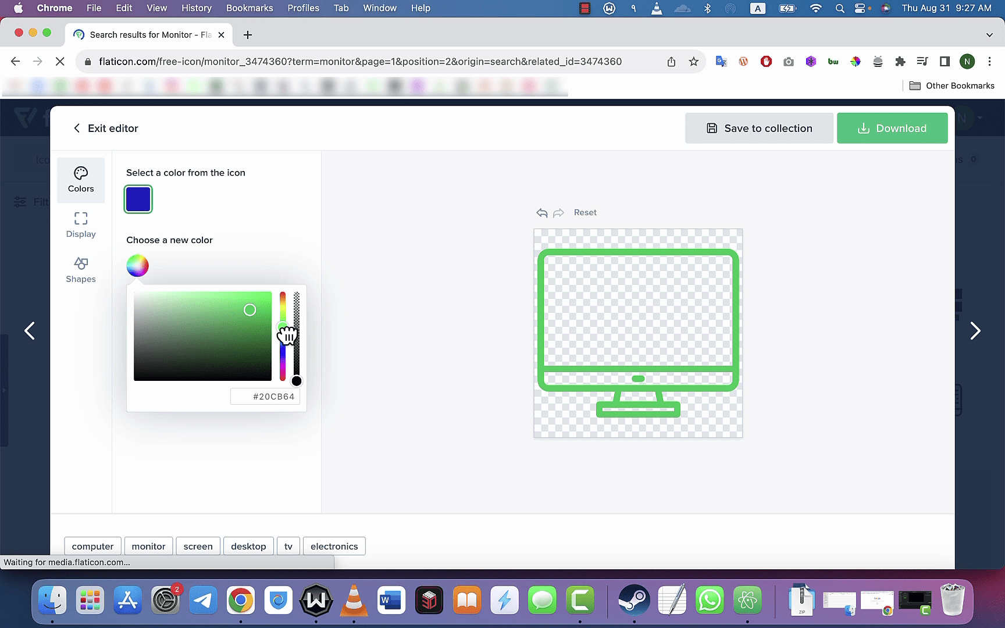Select the blue color swatch from the icon

138,199
